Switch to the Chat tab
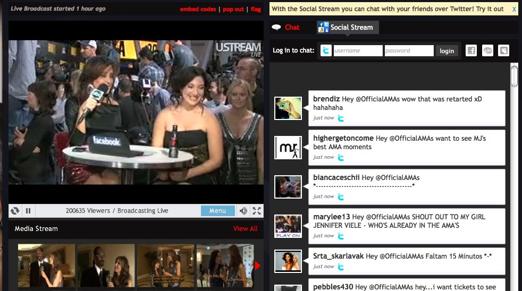 point(292,27)
